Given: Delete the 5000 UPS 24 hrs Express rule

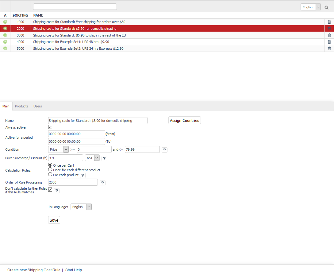Looking at the screenshot, I should (329, 48).
